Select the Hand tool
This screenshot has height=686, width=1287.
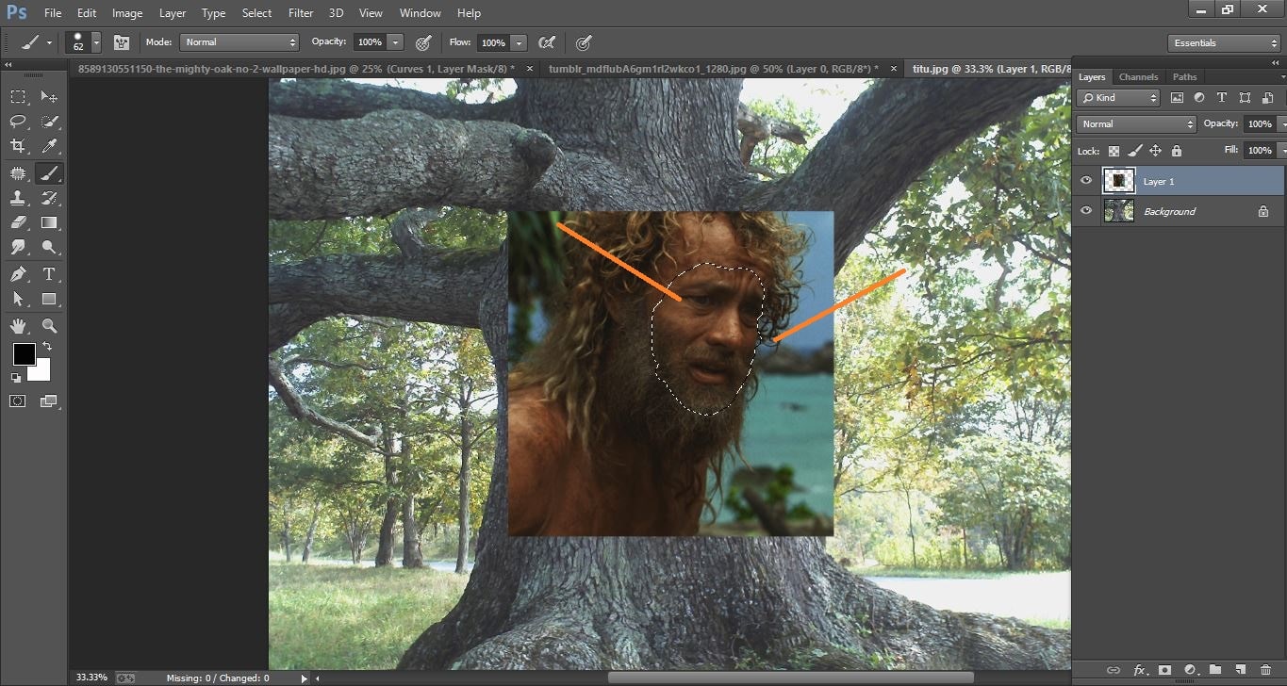17,325
